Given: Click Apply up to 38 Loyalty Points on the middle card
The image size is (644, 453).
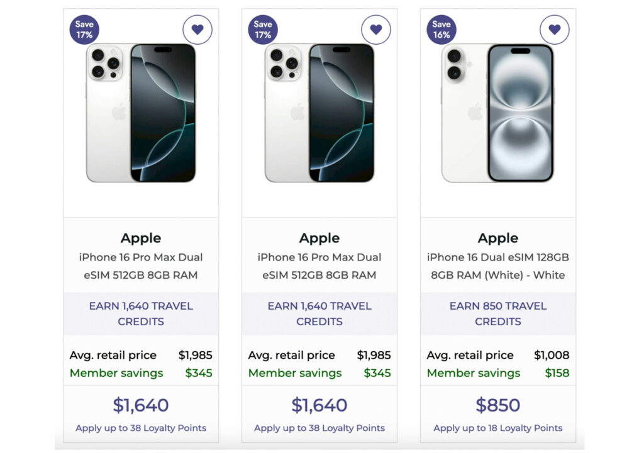Looking at the screenshot, I should point(319,428).
